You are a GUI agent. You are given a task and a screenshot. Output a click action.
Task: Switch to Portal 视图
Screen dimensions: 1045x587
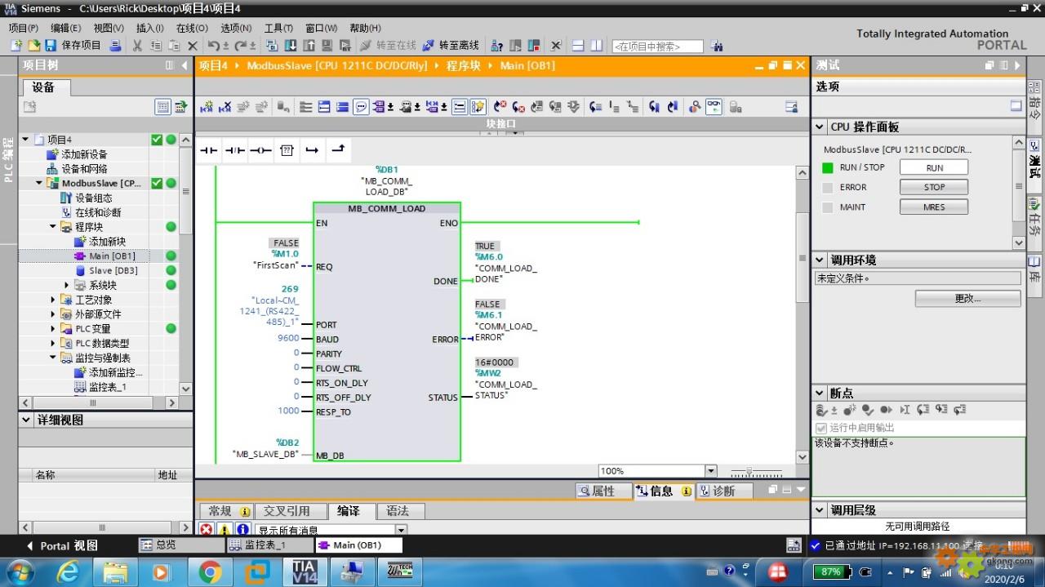click(63, 545)
